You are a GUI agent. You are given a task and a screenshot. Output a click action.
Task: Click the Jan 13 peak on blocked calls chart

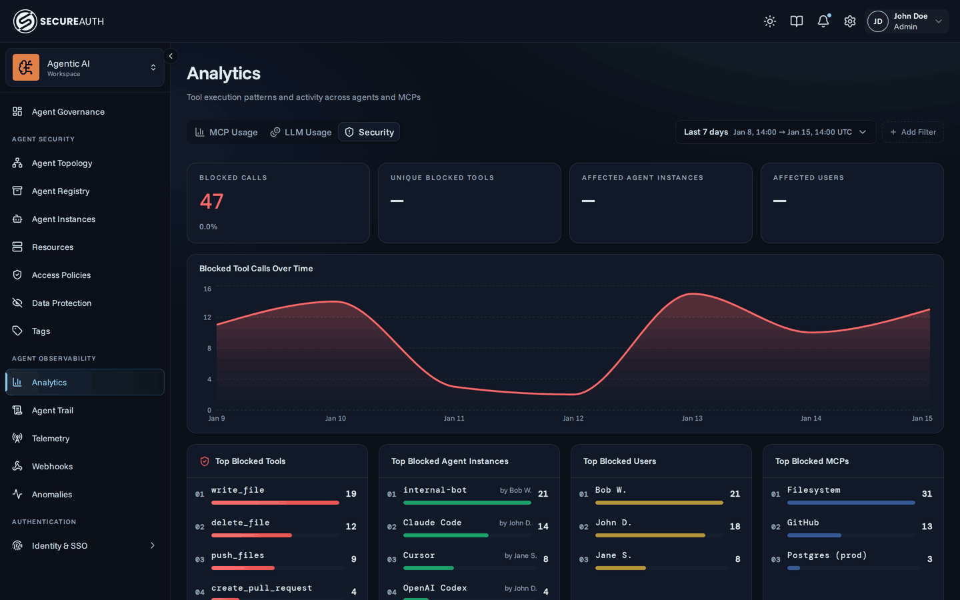[x=693, y=294]
